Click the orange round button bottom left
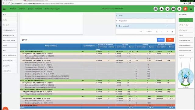The image size is (195, 110). pos(5,108)
